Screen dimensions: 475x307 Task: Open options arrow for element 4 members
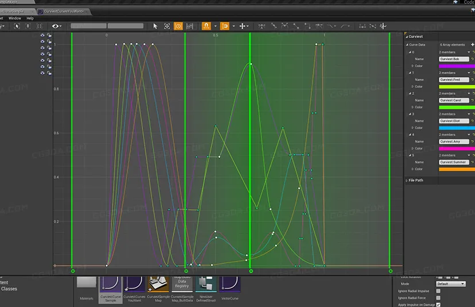[469, 135]
